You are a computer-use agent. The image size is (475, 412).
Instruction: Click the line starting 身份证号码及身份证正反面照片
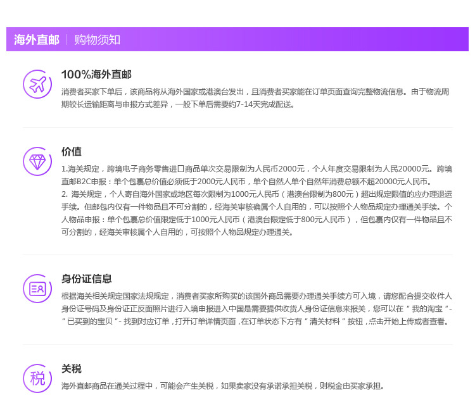click(x=256, y=308)
